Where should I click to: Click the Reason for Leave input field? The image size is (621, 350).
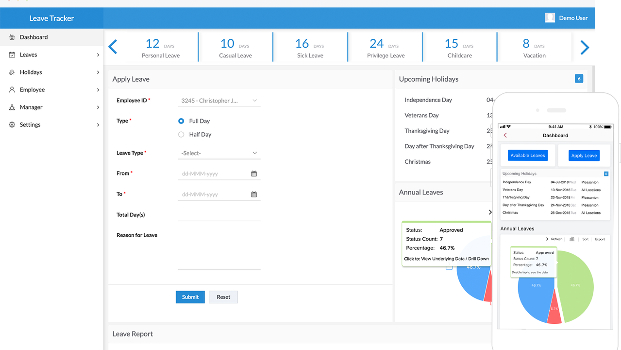click(x=218, y=248)
